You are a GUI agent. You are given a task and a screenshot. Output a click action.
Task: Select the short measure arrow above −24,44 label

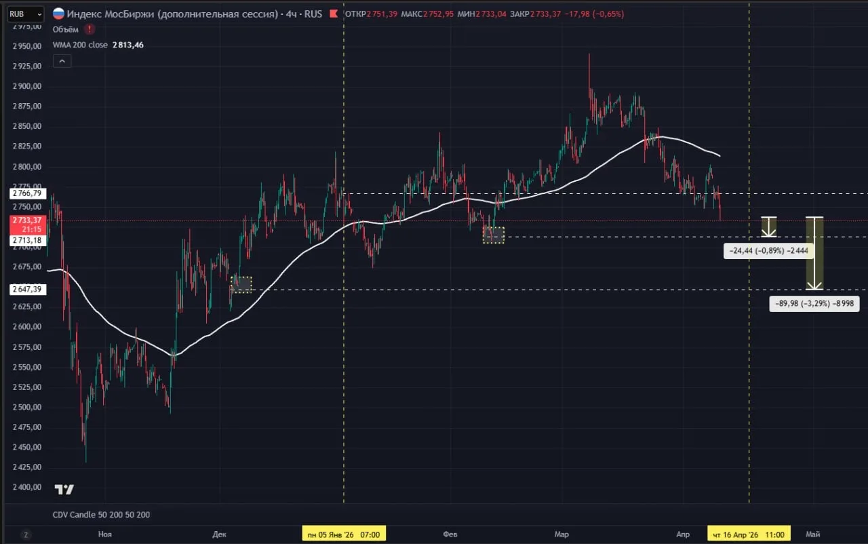coord(768,227)
